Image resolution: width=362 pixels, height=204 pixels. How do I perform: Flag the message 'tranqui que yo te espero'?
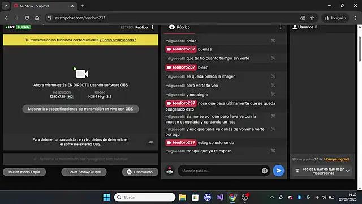click(273, 151)
